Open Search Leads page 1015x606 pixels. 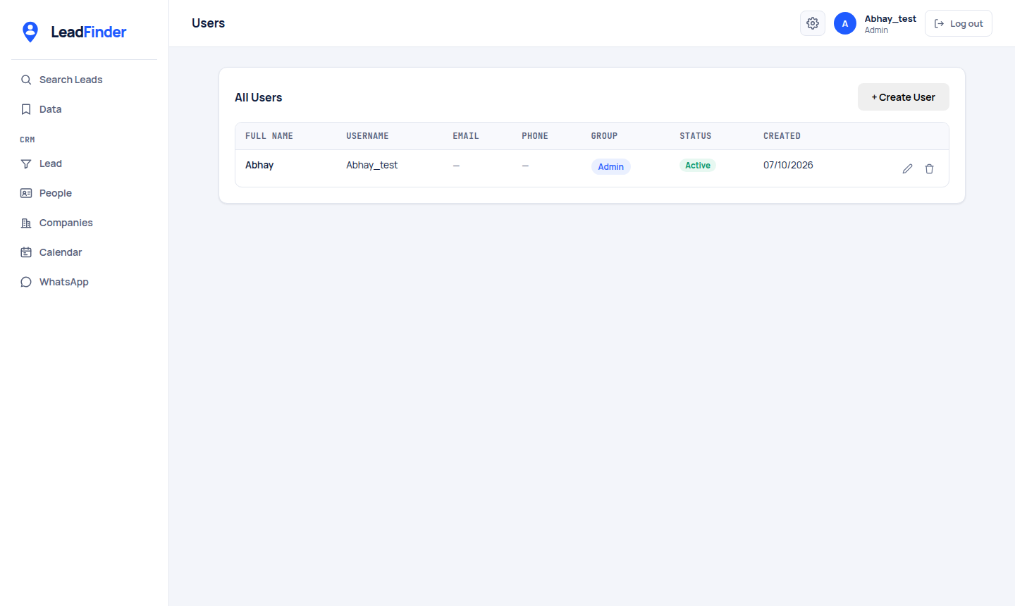coord(85,80)
